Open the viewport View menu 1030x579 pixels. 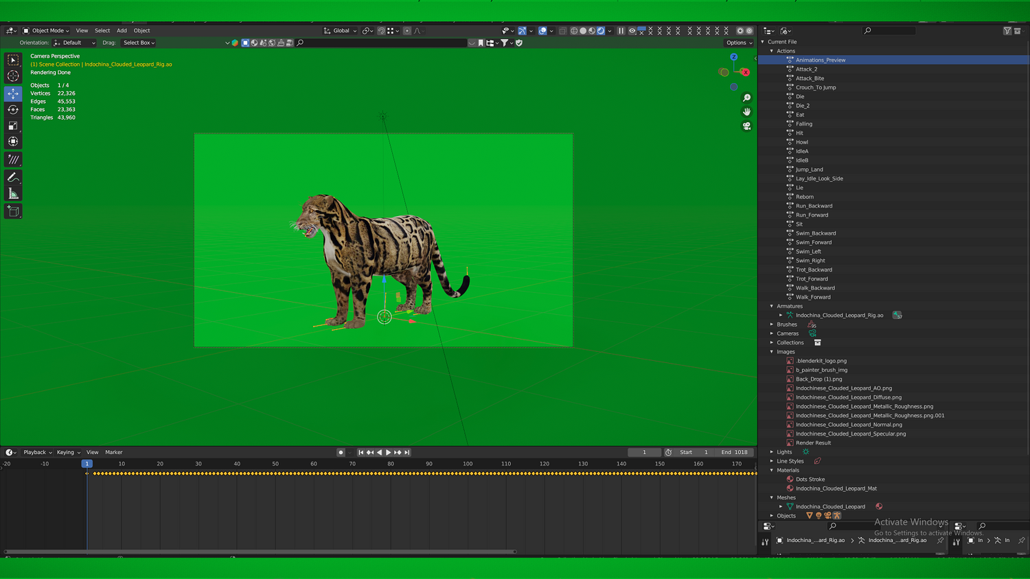pos(82,31)
